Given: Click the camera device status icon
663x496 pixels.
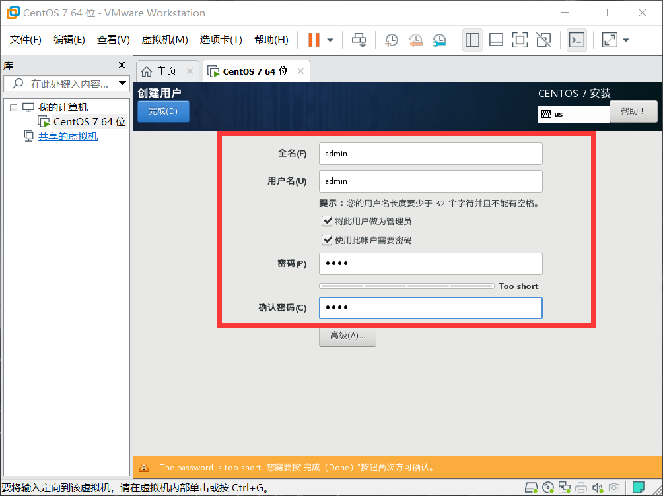Looking at the screenshot, I should click(614, 488).
